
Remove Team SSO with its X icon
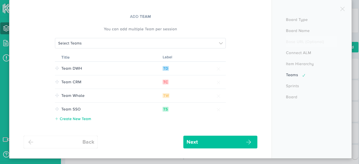tap(218, 110)
